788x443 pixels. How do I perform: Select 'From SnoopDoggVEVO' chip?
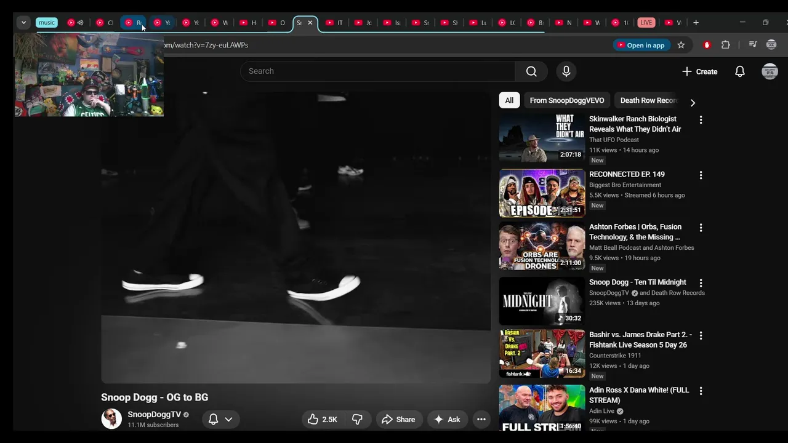[x=567, y=100]
